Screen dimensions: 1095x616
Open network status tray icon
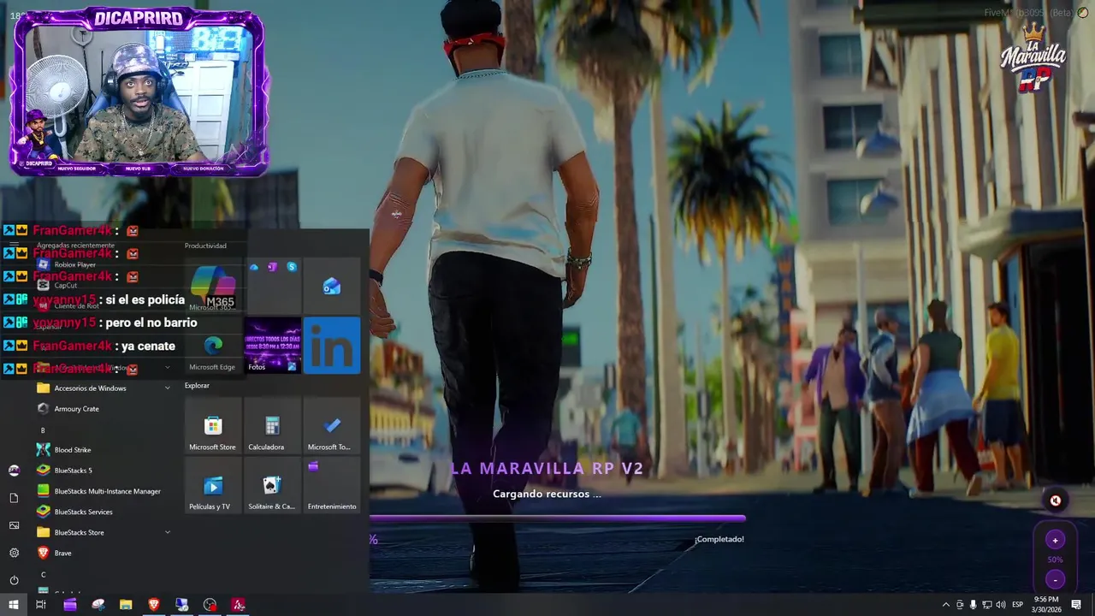point(986,605)
